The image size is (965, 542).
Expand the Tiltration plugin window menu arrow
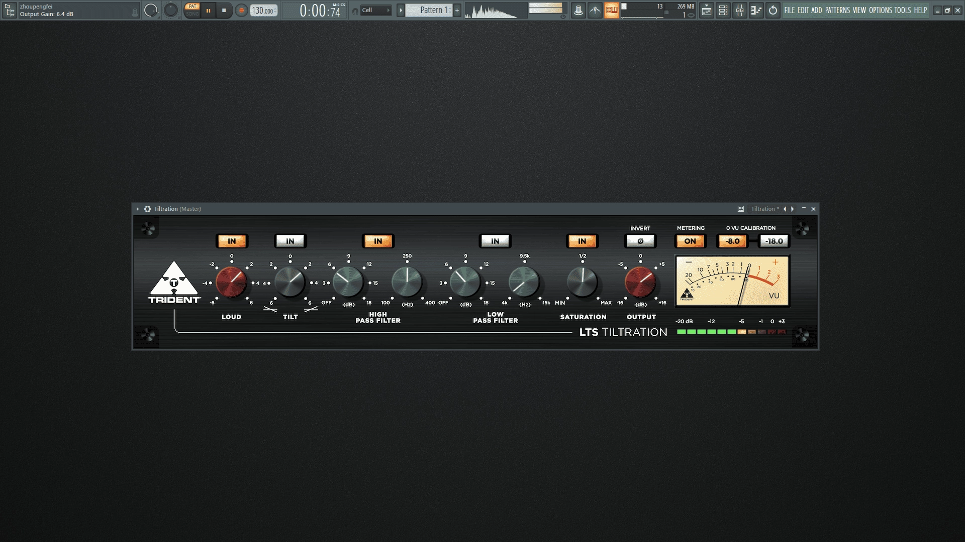pyautogui.click(x=137, y=209)
